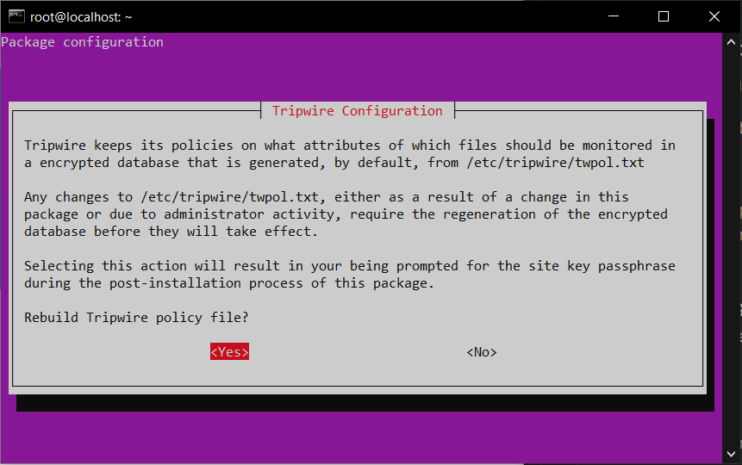This screenshot has width=742, height=465.
Task: Maximize the root@localhost terminal window
Action: click(x=664, y=16)
